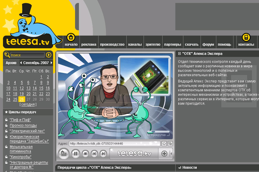
Task: Click the house icon above начало
Action: (71, 37)
